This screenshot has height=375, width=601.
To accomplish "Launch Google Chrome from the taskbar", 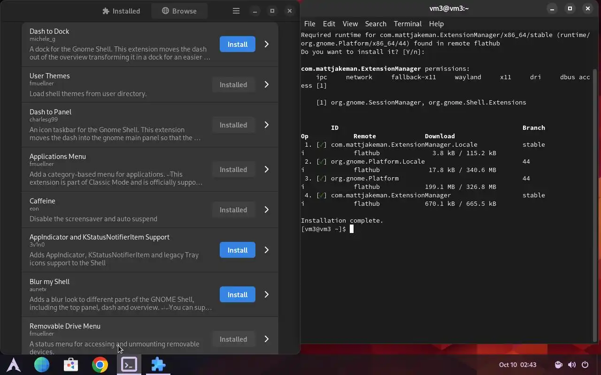I will (x=100, y=365).
